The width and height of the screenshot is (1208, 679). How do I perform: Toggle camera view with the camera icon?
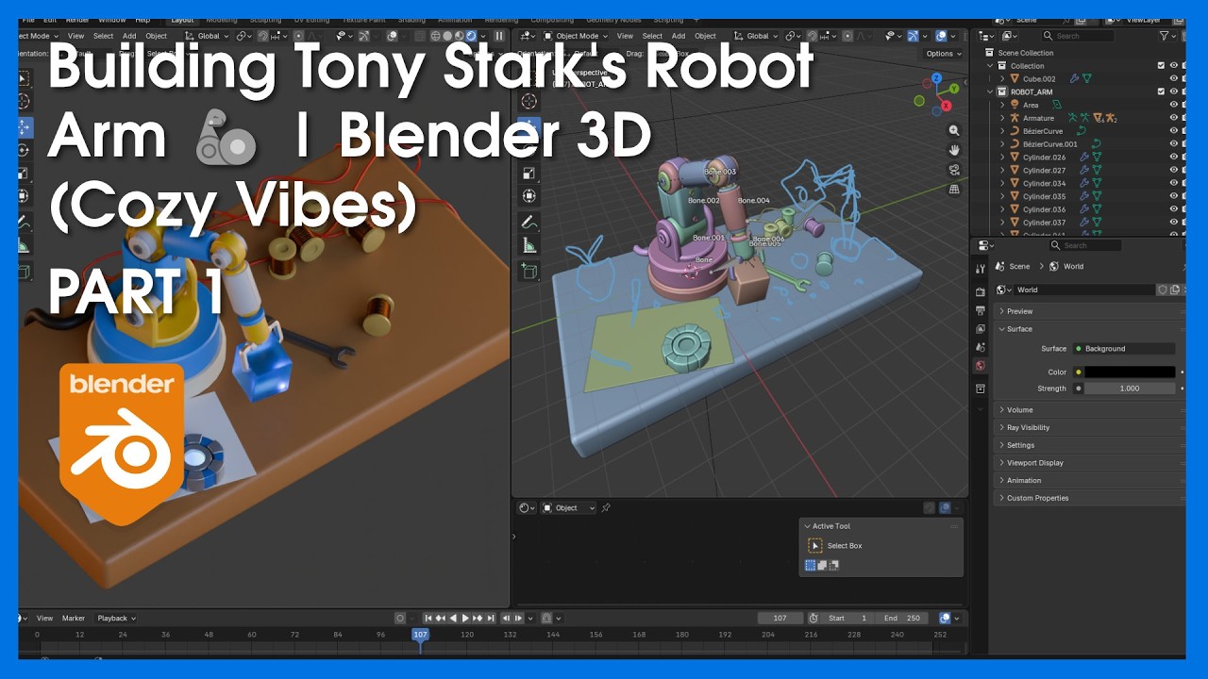(x=954, y=170)
